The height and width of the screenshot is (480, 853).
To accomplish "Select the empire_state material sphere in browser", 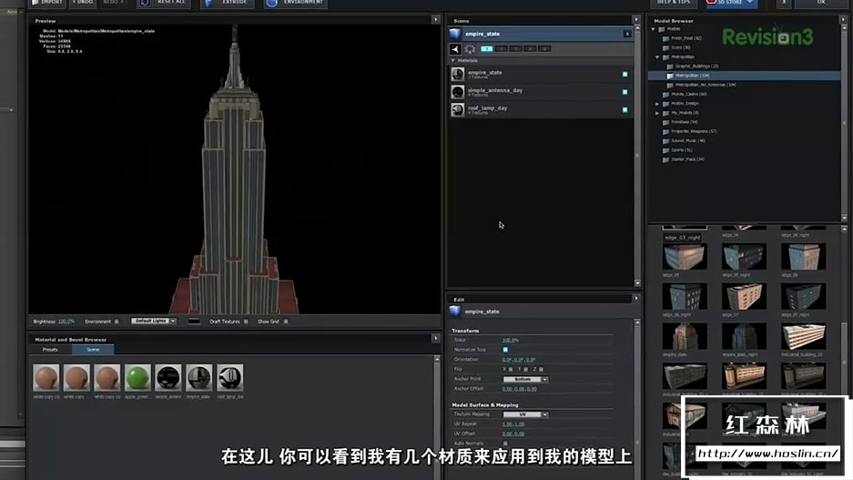I will pos(199,378).
